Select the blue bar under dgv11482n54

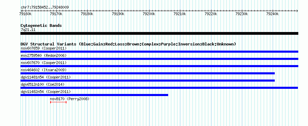[94, 95]
